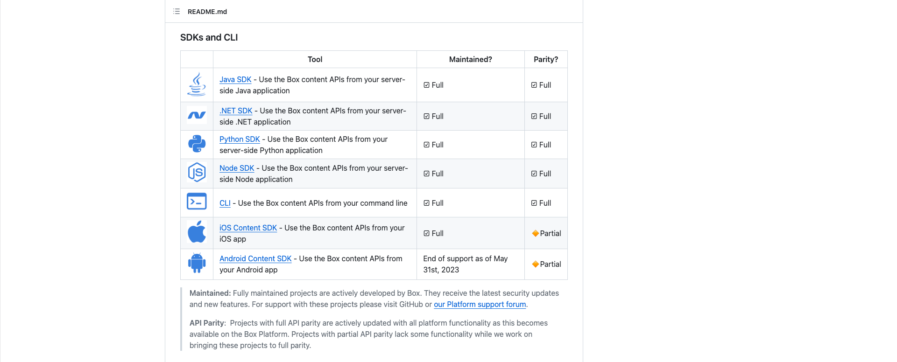
Task: Click the CLI terminal icon
Action: 197,202
